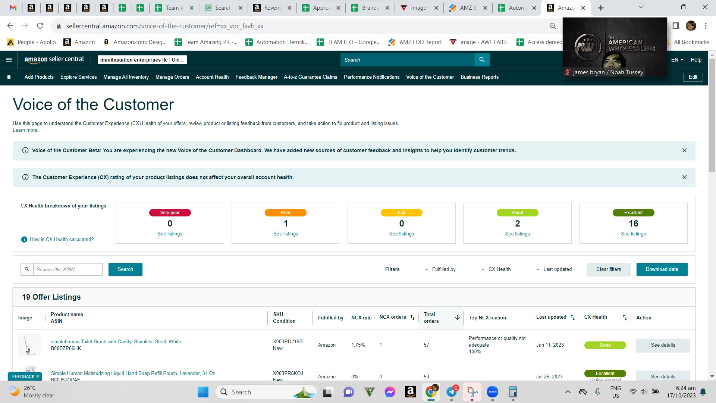716x403 pixels.
Task: Open Telegram from the taskbar
Action: point(452,392)
